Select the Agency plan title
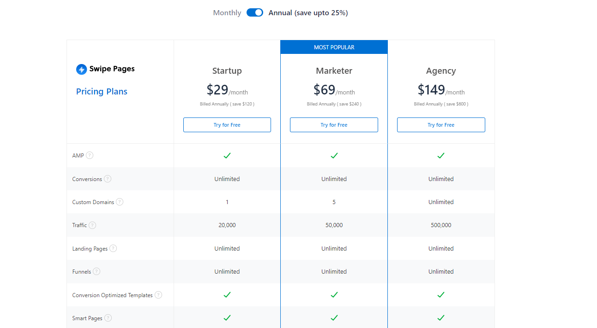This screenshot has width=597, height=328. click(x=441, y=71)
